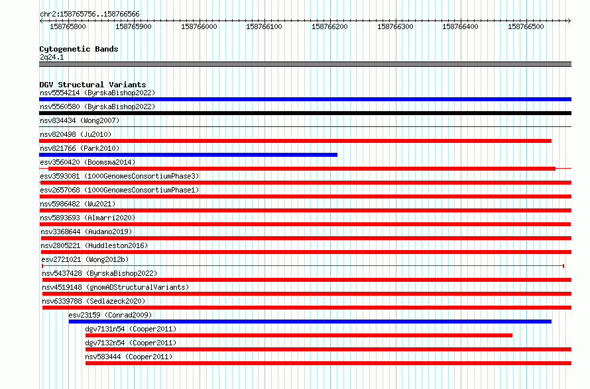The width and height of the screenshot is (590, 389).
Task: Select the red bar for nsv3368644
Action: click(x=306, y=238)
